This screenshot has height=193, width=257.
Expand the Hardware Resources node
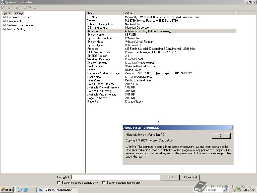5,17
